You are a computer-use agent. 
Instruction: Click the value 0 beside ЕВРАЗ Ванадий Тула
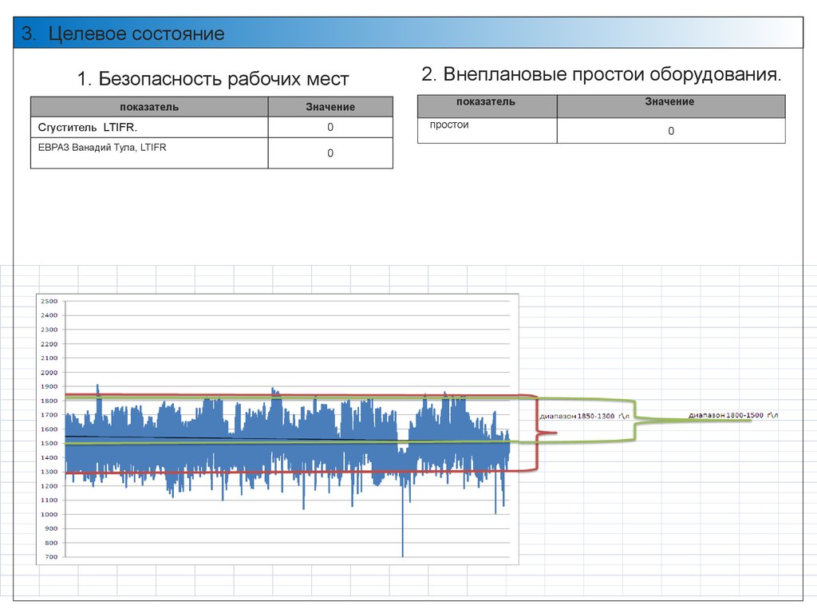330,153
